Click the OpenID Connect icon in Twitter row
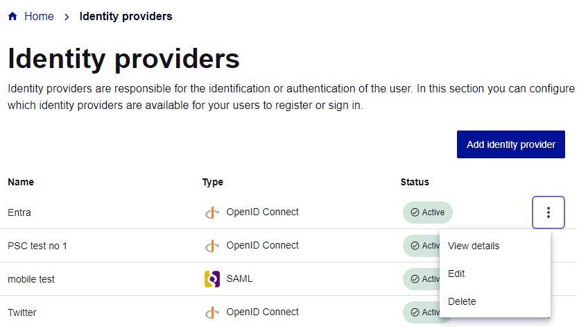 tap(212, 312)
